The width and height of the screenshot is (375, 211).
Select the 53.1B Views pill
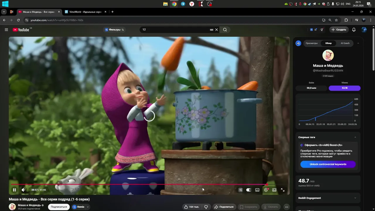[x=345, y=88]
